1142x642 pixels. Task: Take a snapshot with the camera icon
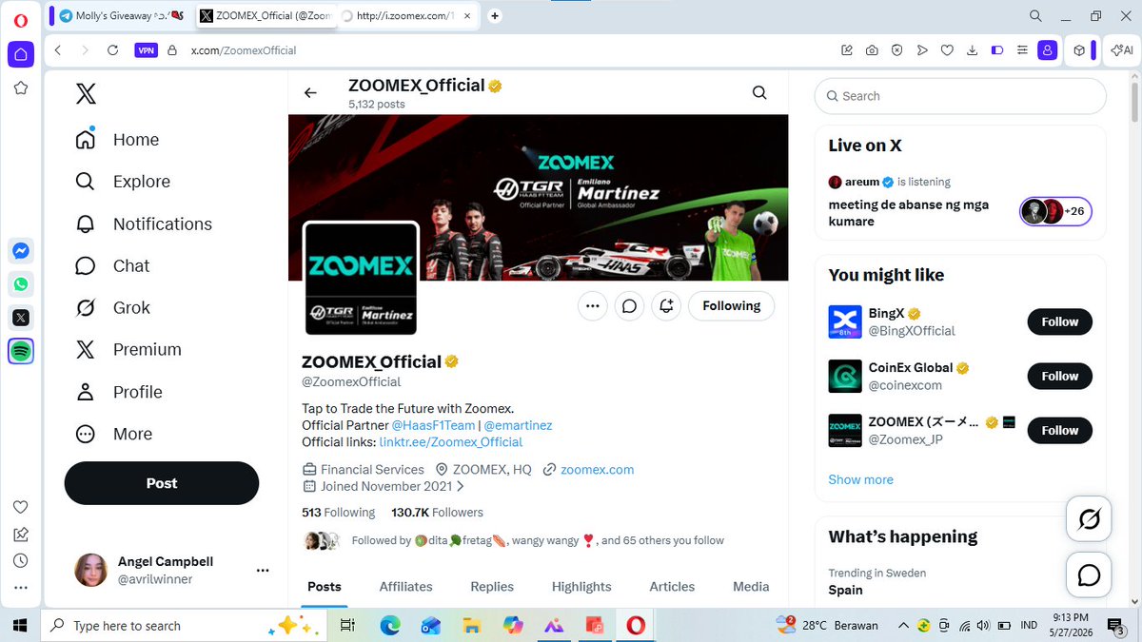click(x=872, y=50)
